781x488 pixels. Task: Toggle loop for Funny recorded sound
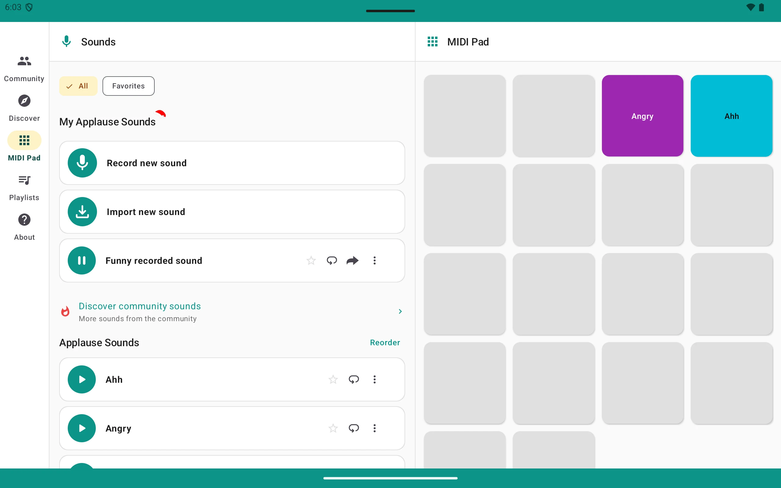(x=332, y=260)
